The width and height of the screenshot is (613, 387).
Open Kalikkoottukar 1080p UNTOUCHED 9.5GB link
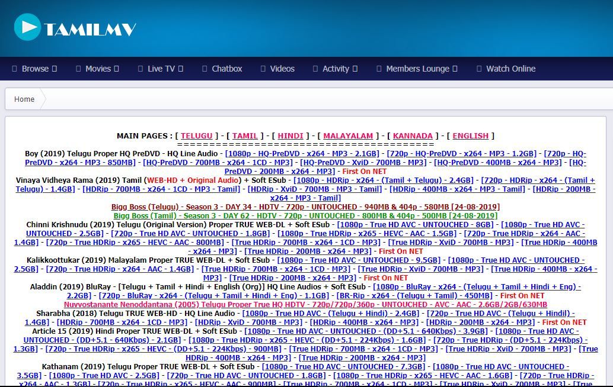coord(359,260)
